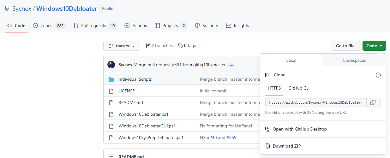Click the Public visibility label

point(107,9)
